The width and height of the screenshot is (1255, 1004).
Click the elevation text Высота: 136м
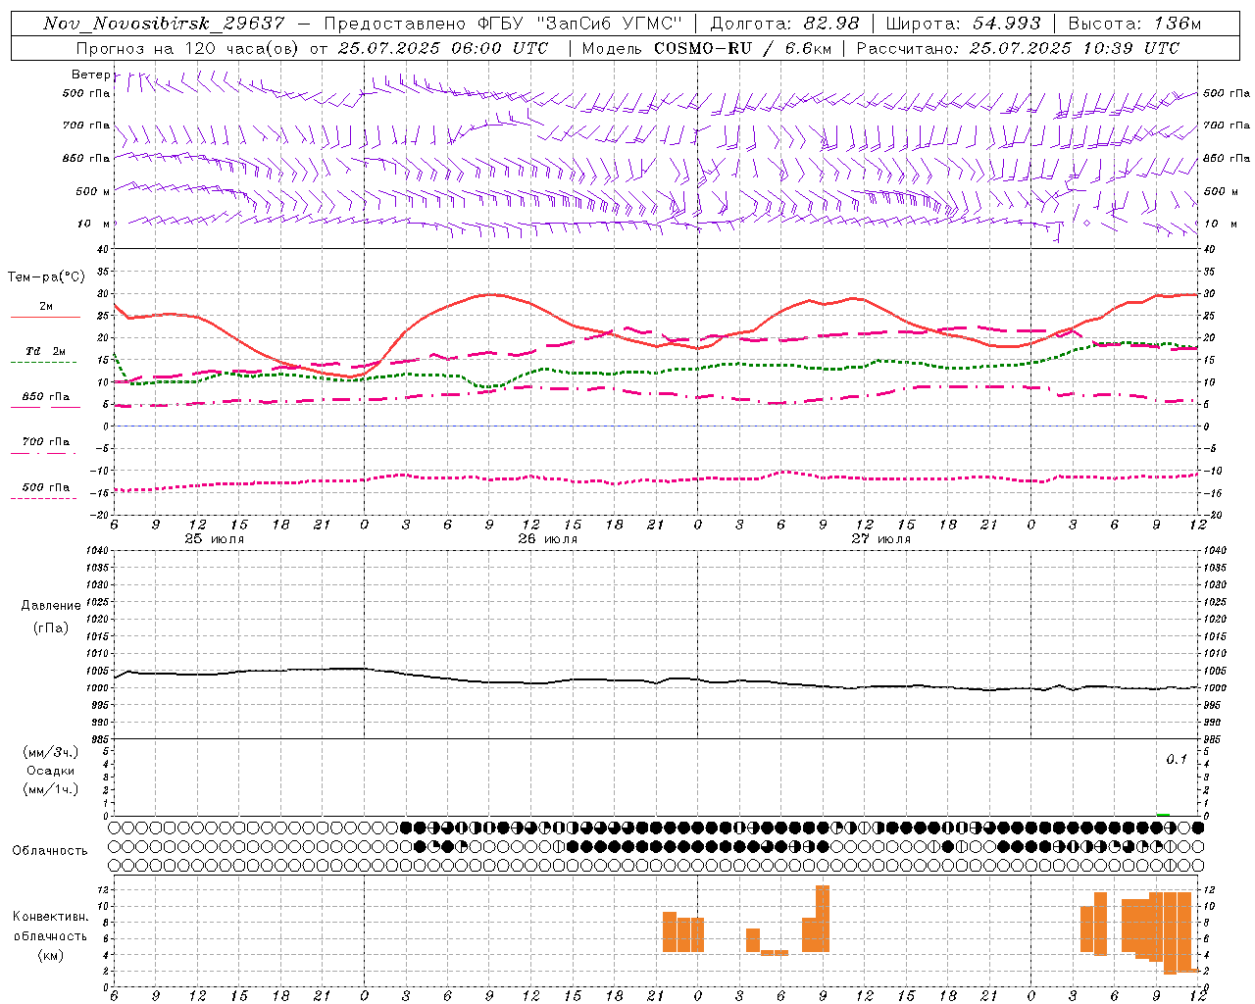click(x=1134, y=24)
